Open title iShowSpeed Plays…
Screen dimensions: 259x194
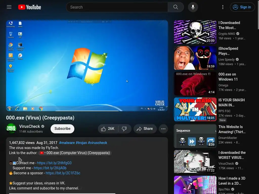[x=228, y=51]
